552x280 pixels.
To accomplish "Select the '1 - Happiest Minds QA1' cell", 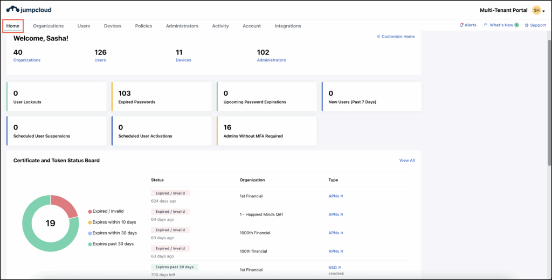I will point(261,214).
